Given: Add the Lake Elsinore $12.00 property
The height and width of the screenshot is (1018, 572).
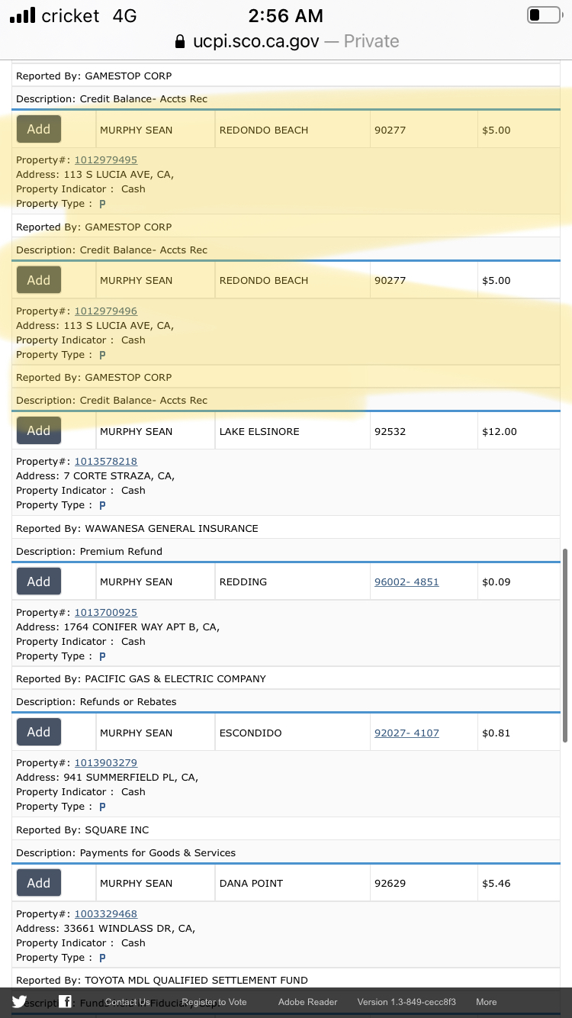Looking at the screenshot, I should pos(39,430).
